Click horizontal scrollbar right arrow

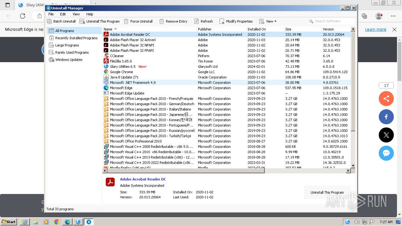point(348,171)
